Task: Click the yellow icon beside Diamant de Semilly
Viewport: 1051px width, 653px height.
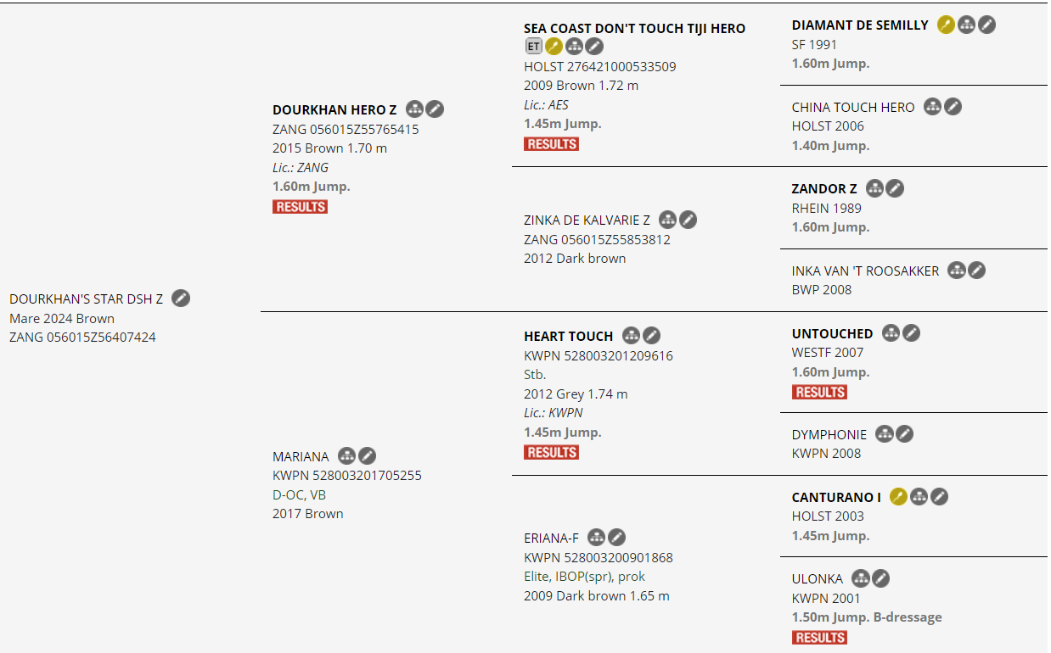Action: coord(946,25)
